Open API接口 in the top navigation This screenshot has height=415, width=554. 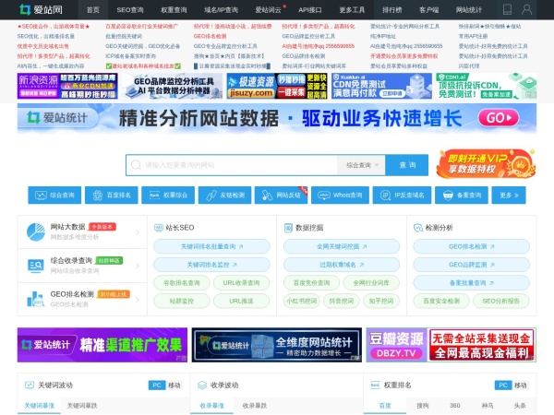tap(310, 10)
